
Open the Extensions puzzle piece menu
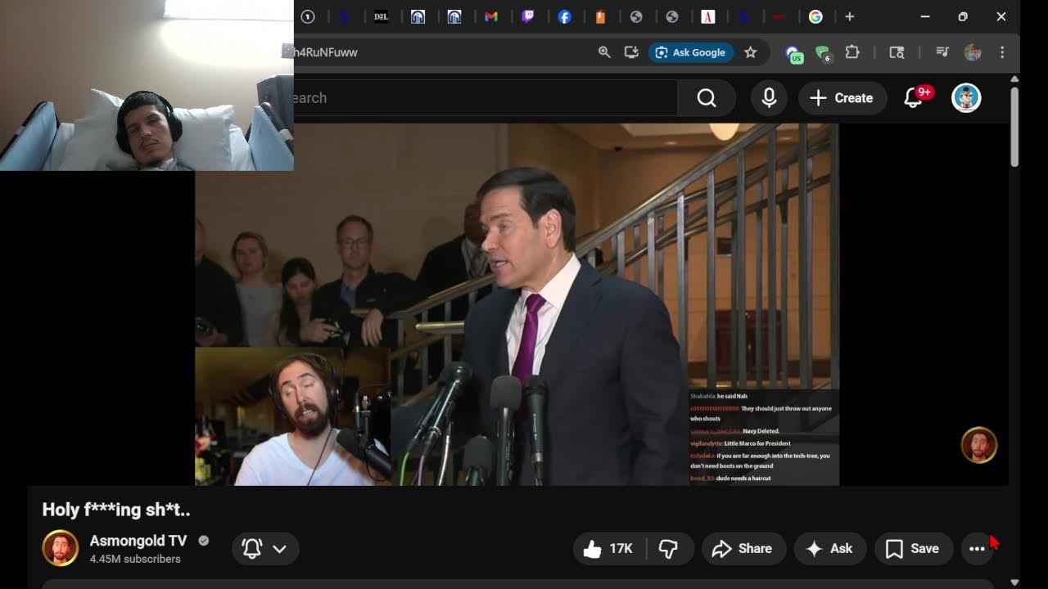click(x=852, y=52)
